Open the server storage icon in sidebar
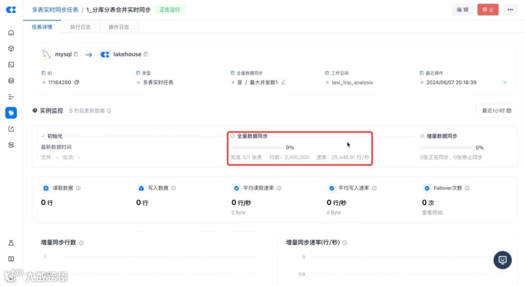Screen dimensions: 525x286 11,145
